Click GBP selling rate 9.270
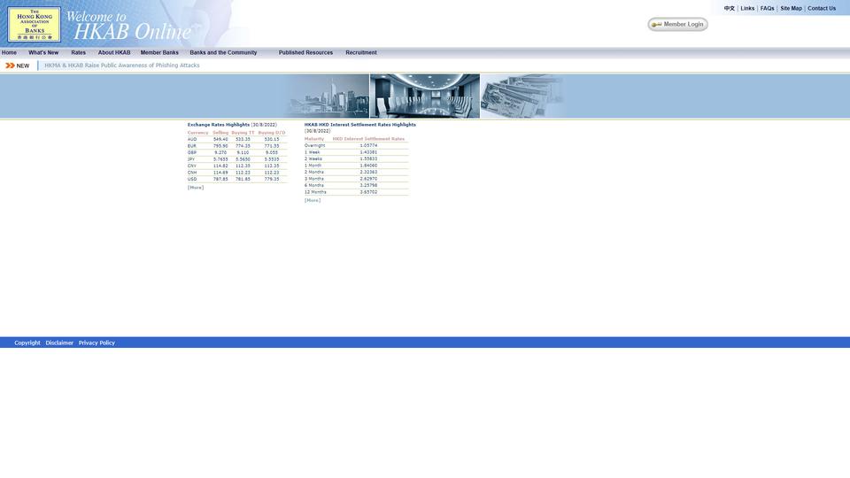850x478 pixels. click(220, 153)
